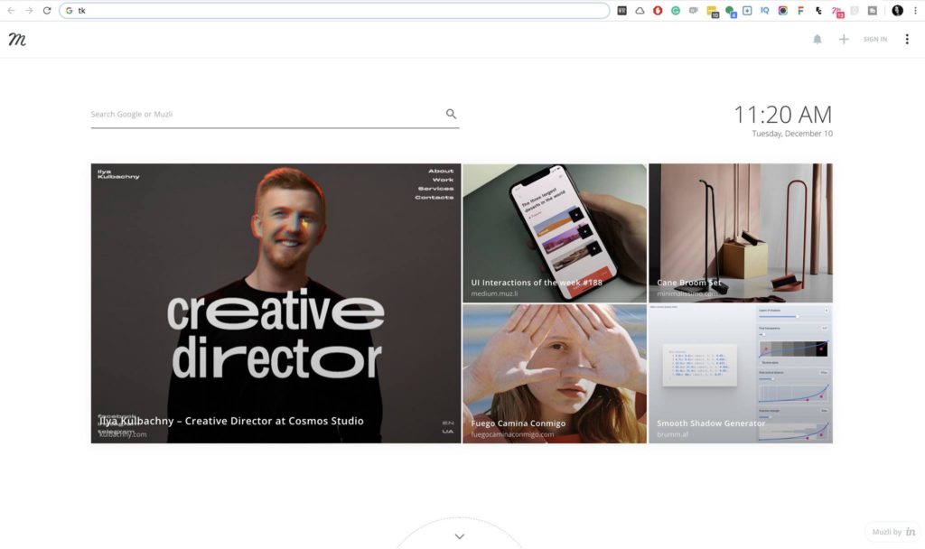Open the Ilya Kulbachny creative director card
Image resolution: width=925 pixels, height=549 pixels.
[276, 303]
